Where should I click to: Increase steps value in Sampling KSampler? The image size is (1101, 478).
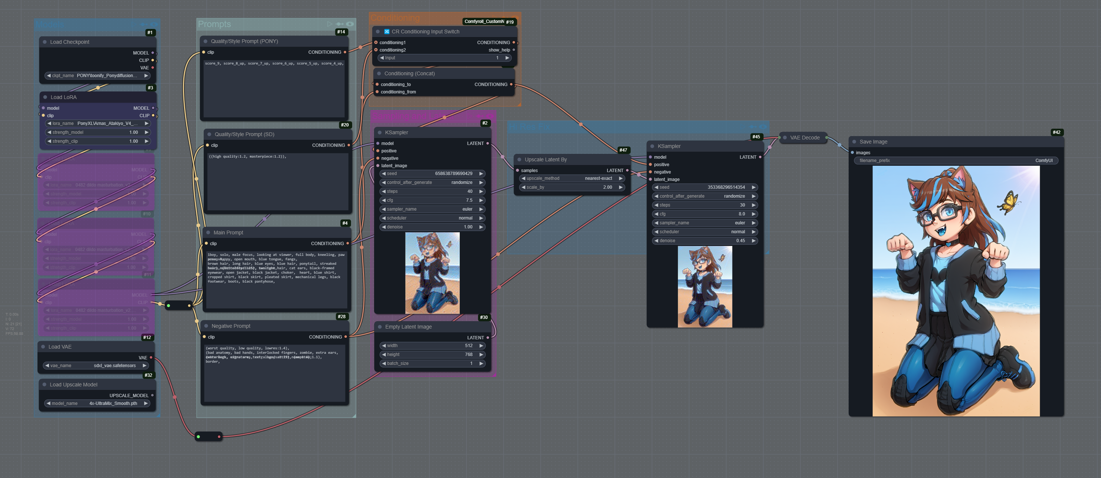coord(481,191)
